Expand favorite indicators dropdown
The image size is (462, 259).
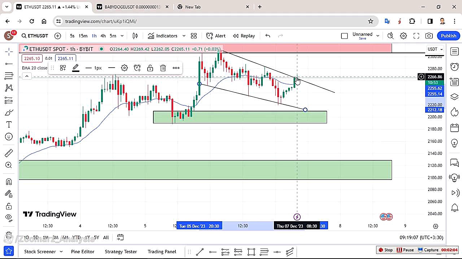tap(184, 36)
